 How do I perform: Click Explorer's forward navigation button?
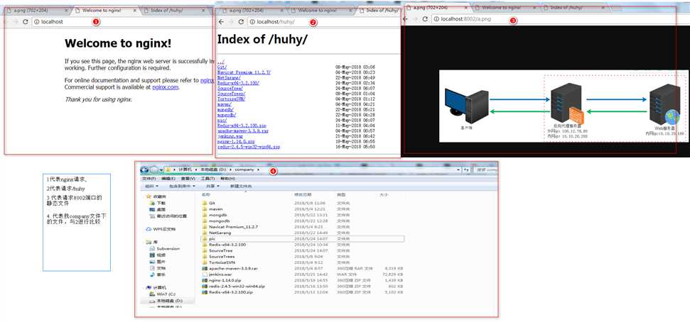pyautogui.click(x=153, y=170)
